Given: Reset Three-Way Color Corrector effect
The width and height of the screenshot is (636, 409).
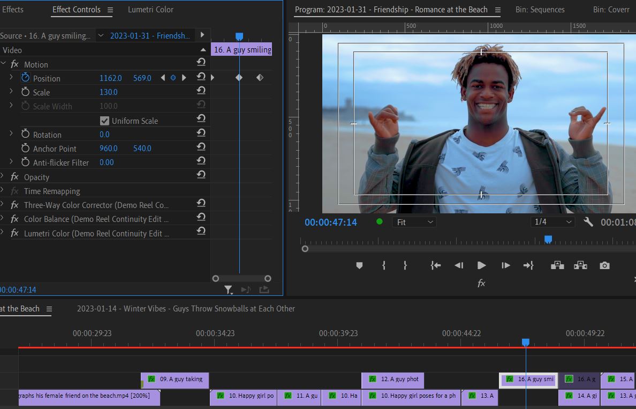Looking at the screenshot, I should pos(201,203).
